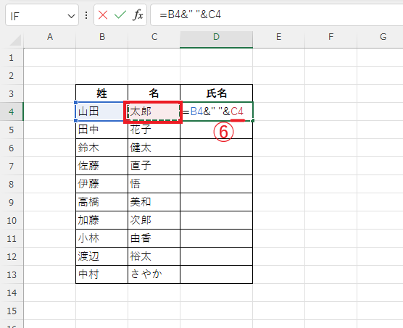Select column D header

(217, 37)
